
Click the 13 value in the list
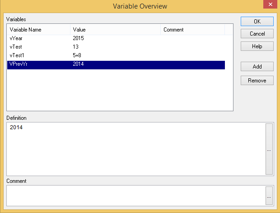point(75,47)
